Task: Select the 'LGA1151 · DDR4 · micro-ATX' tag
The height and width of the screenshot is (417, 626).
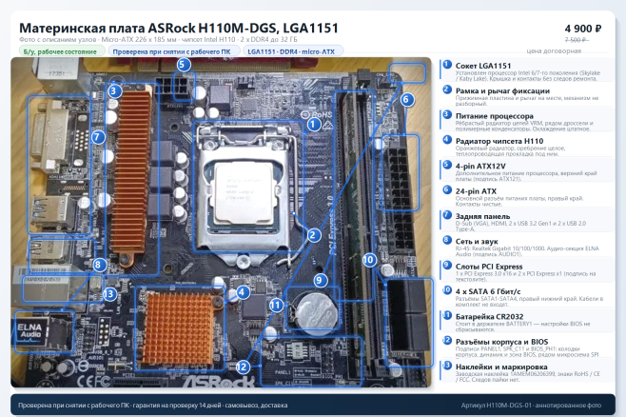Action: click(x=293, y=51)
